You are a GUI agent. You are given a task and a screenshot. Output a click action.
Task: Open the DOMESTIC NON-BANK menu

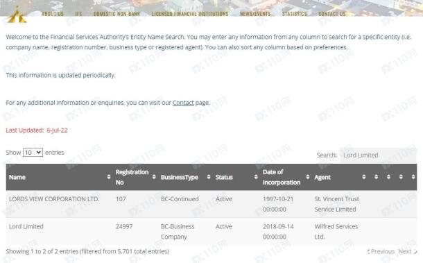tap(116, 14)
